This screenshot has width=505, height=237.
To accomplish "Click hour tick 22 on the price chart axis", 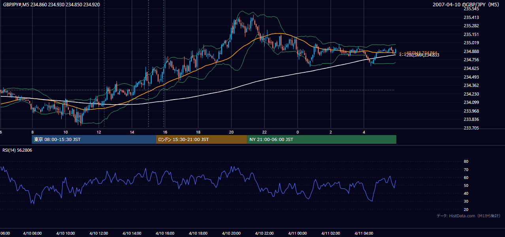I will [x=265, y=132].
